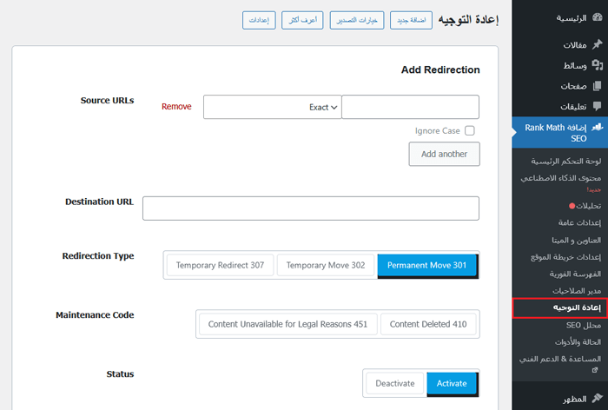Go to العناوين و الميتا submenu
The height and width of the screenshot is (410, 608).
(576, 240)
